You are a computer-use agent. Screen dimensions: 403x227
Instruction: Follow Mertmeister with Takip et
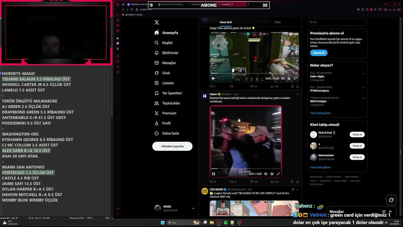(357, 157)
